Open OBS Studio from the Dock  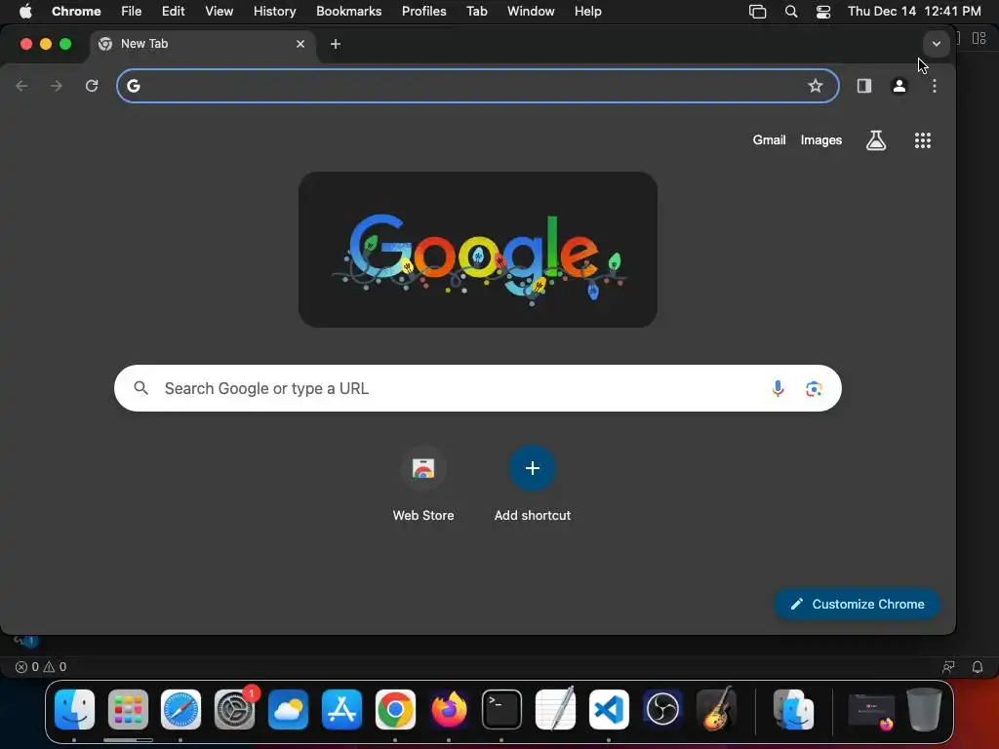[x=662, y=710]
